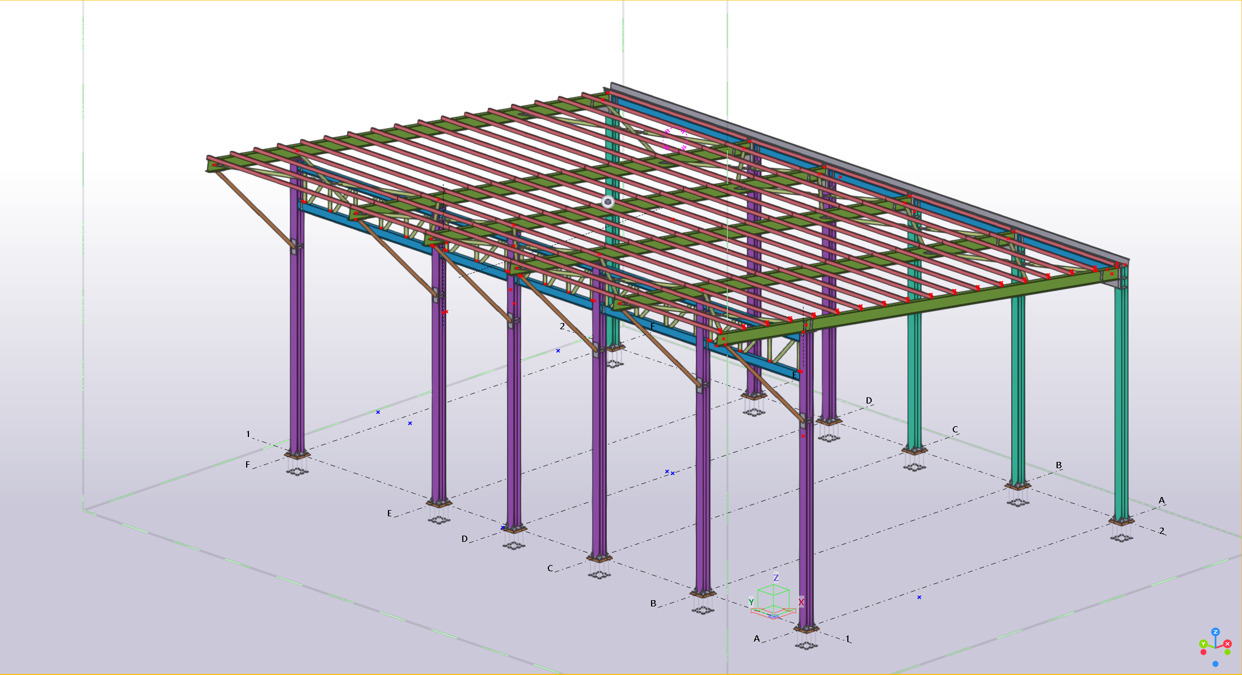This screenshot has height=675, width=1242.
Task: Click the unlabeled red dot under Y
Action: click(1203, 652)
